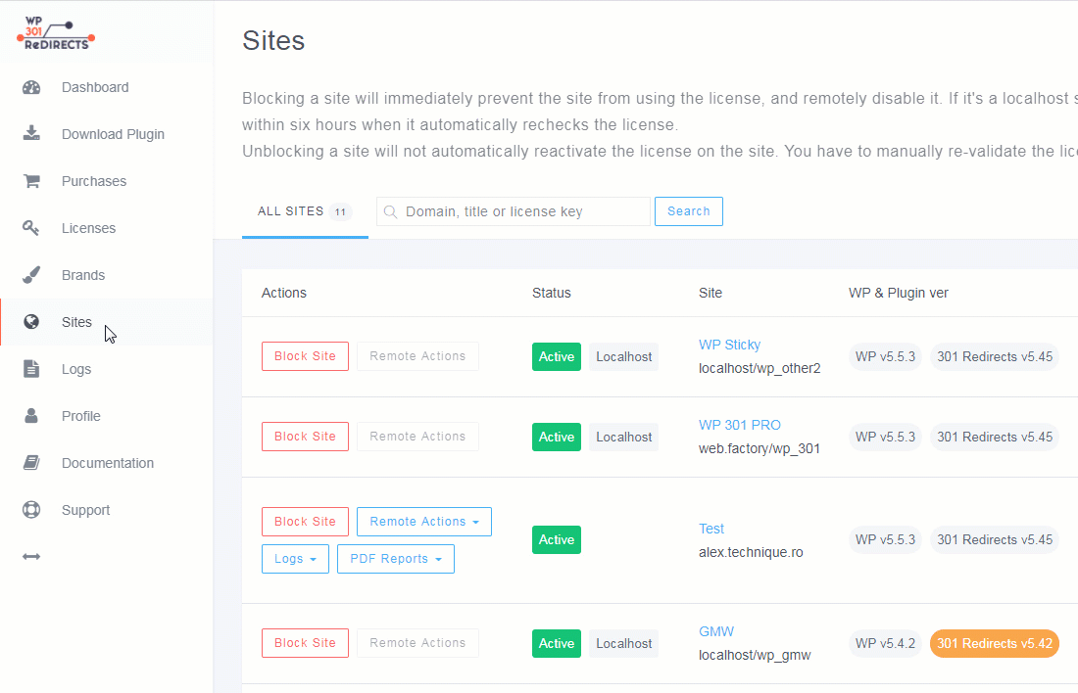
Task: Click the orange 301 Redirects v5.42 badge
Action: coord(994,643)
